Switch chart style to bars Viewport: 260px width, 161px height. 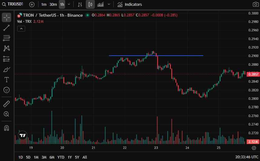80,5
